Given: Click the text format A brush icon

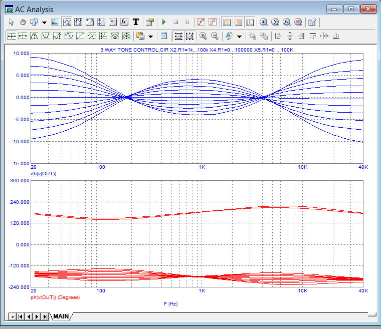Looking at the screenshot, I should (x=229, y=36).
